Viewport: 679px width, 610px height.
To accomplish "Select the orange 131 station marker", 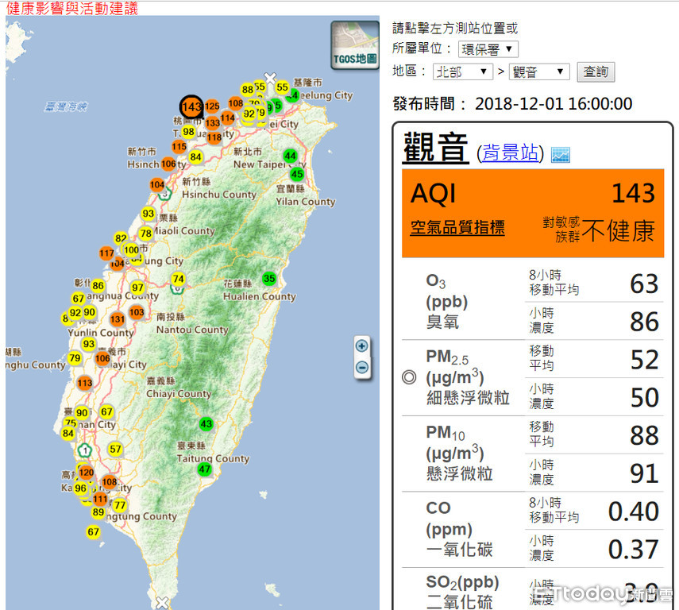I will coord(118,319).
